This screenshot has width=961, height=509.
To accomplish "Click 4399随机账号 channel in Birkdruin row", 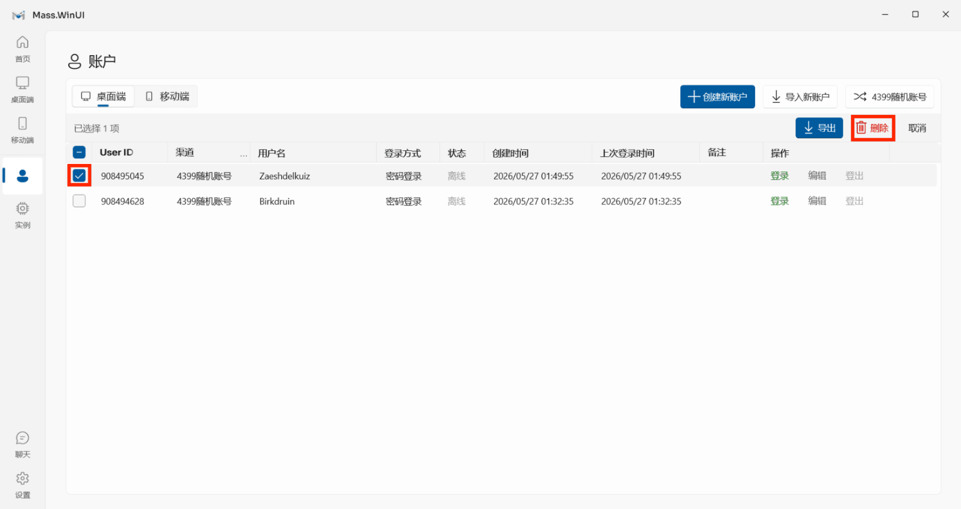I will tap(204, 201).
